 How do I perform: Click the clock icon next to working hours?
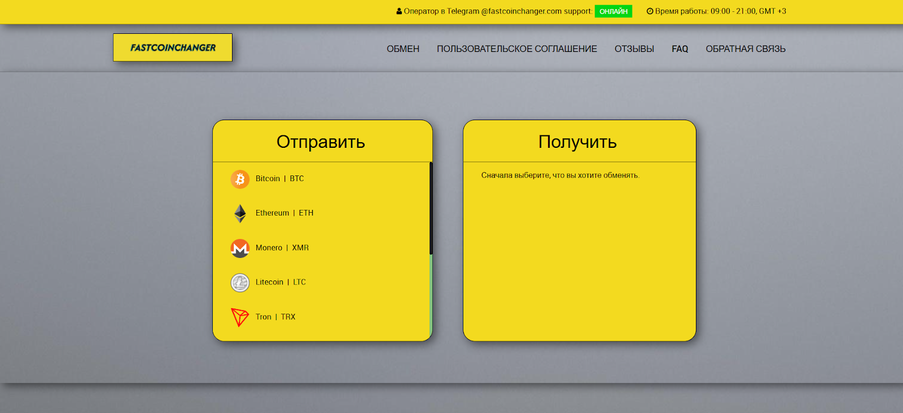click(x=650, y=11)
